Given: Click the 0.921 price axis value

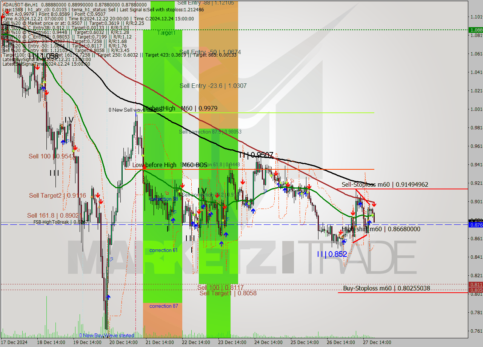Looking at the screenshot, I should tap(476, 183).
